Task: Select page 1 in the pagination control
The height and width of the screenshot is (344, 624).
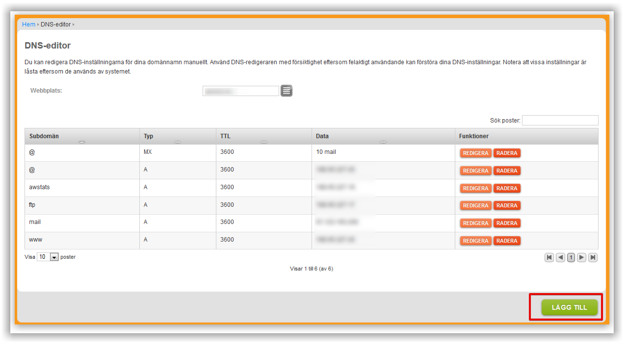Action: [571, 257]
